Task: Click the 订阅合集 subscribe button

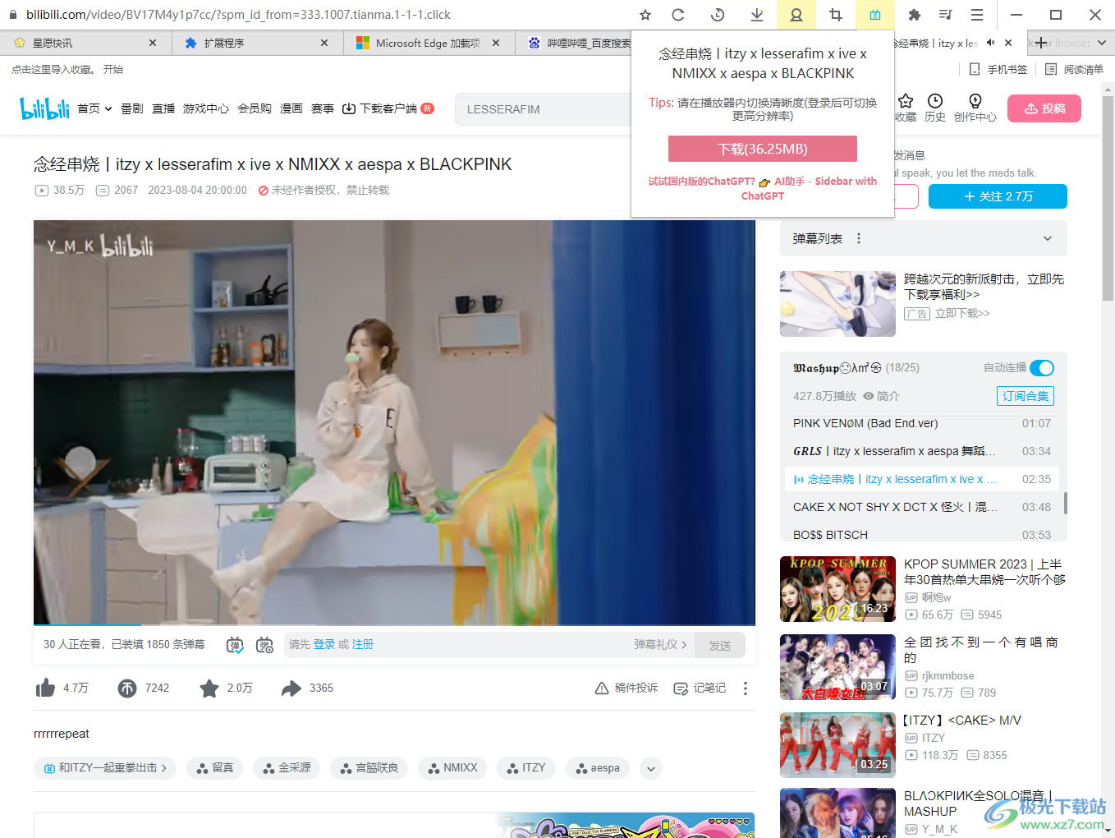Action: 1026,396
